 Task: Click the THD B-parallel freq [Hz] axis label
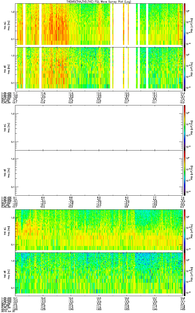pos(8,172)
